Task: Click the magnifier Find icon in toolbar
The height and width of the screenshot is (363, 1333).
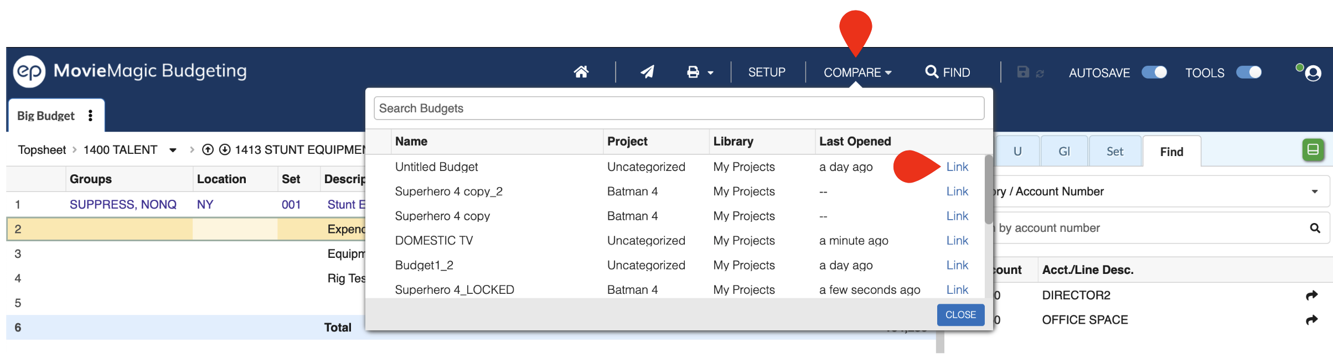Action: [x=932, y=72]
